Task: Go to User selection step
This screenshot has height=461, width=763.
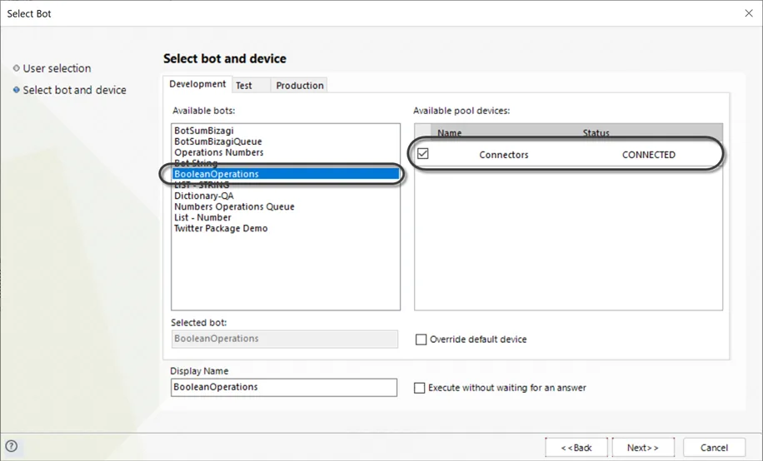Action: pos(57,68)
